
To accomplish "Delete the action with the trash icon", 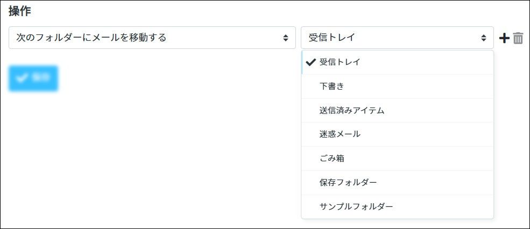I will coord(518,38).
